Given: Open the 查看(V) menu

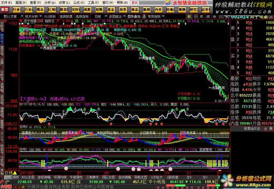Looking at the screenshot, I should pyautogui.click(x=35, y=3).
